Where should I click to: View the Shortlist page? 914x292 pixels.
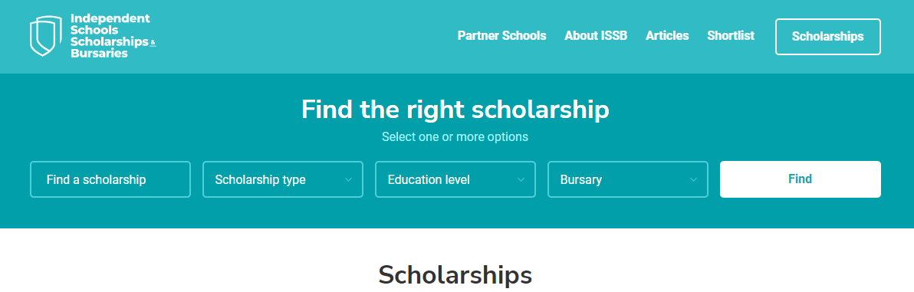(731, 35)
